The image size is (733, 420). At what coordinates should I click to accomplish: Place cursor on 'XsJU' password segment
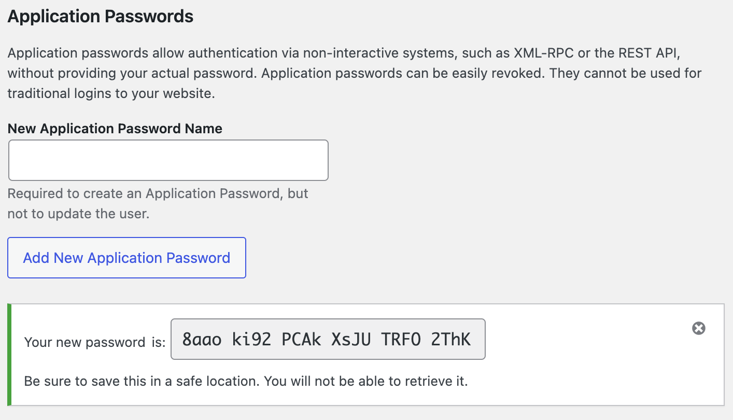[351, 339]
